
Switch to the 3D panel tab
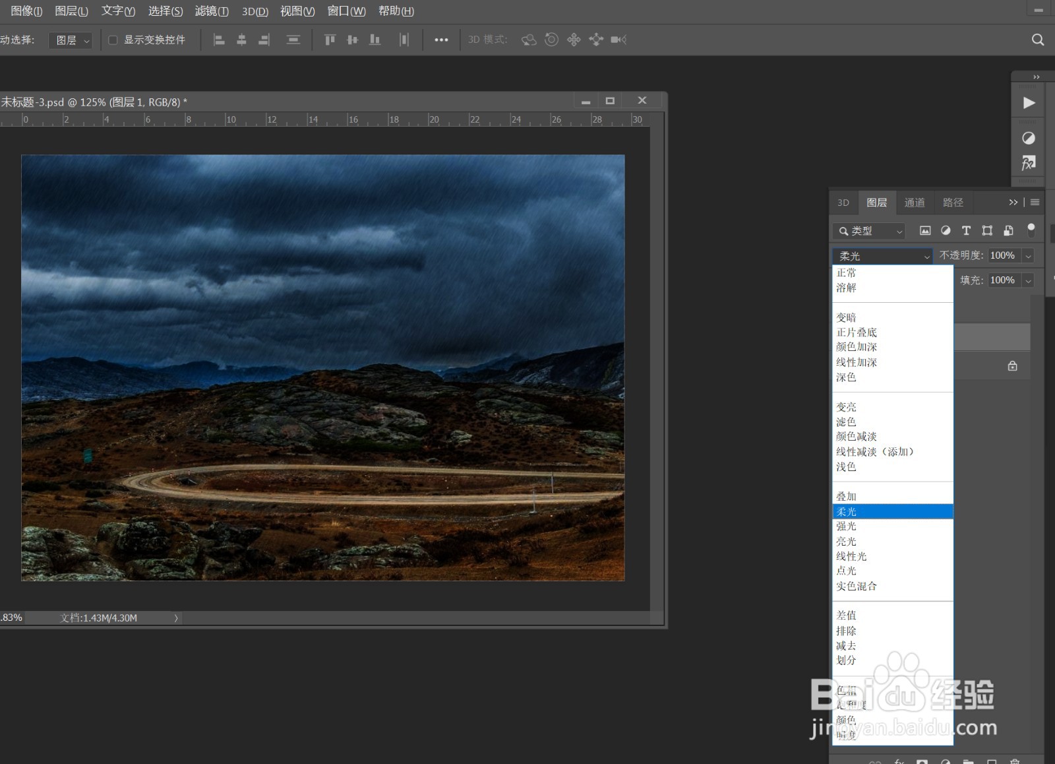[843, 203]
